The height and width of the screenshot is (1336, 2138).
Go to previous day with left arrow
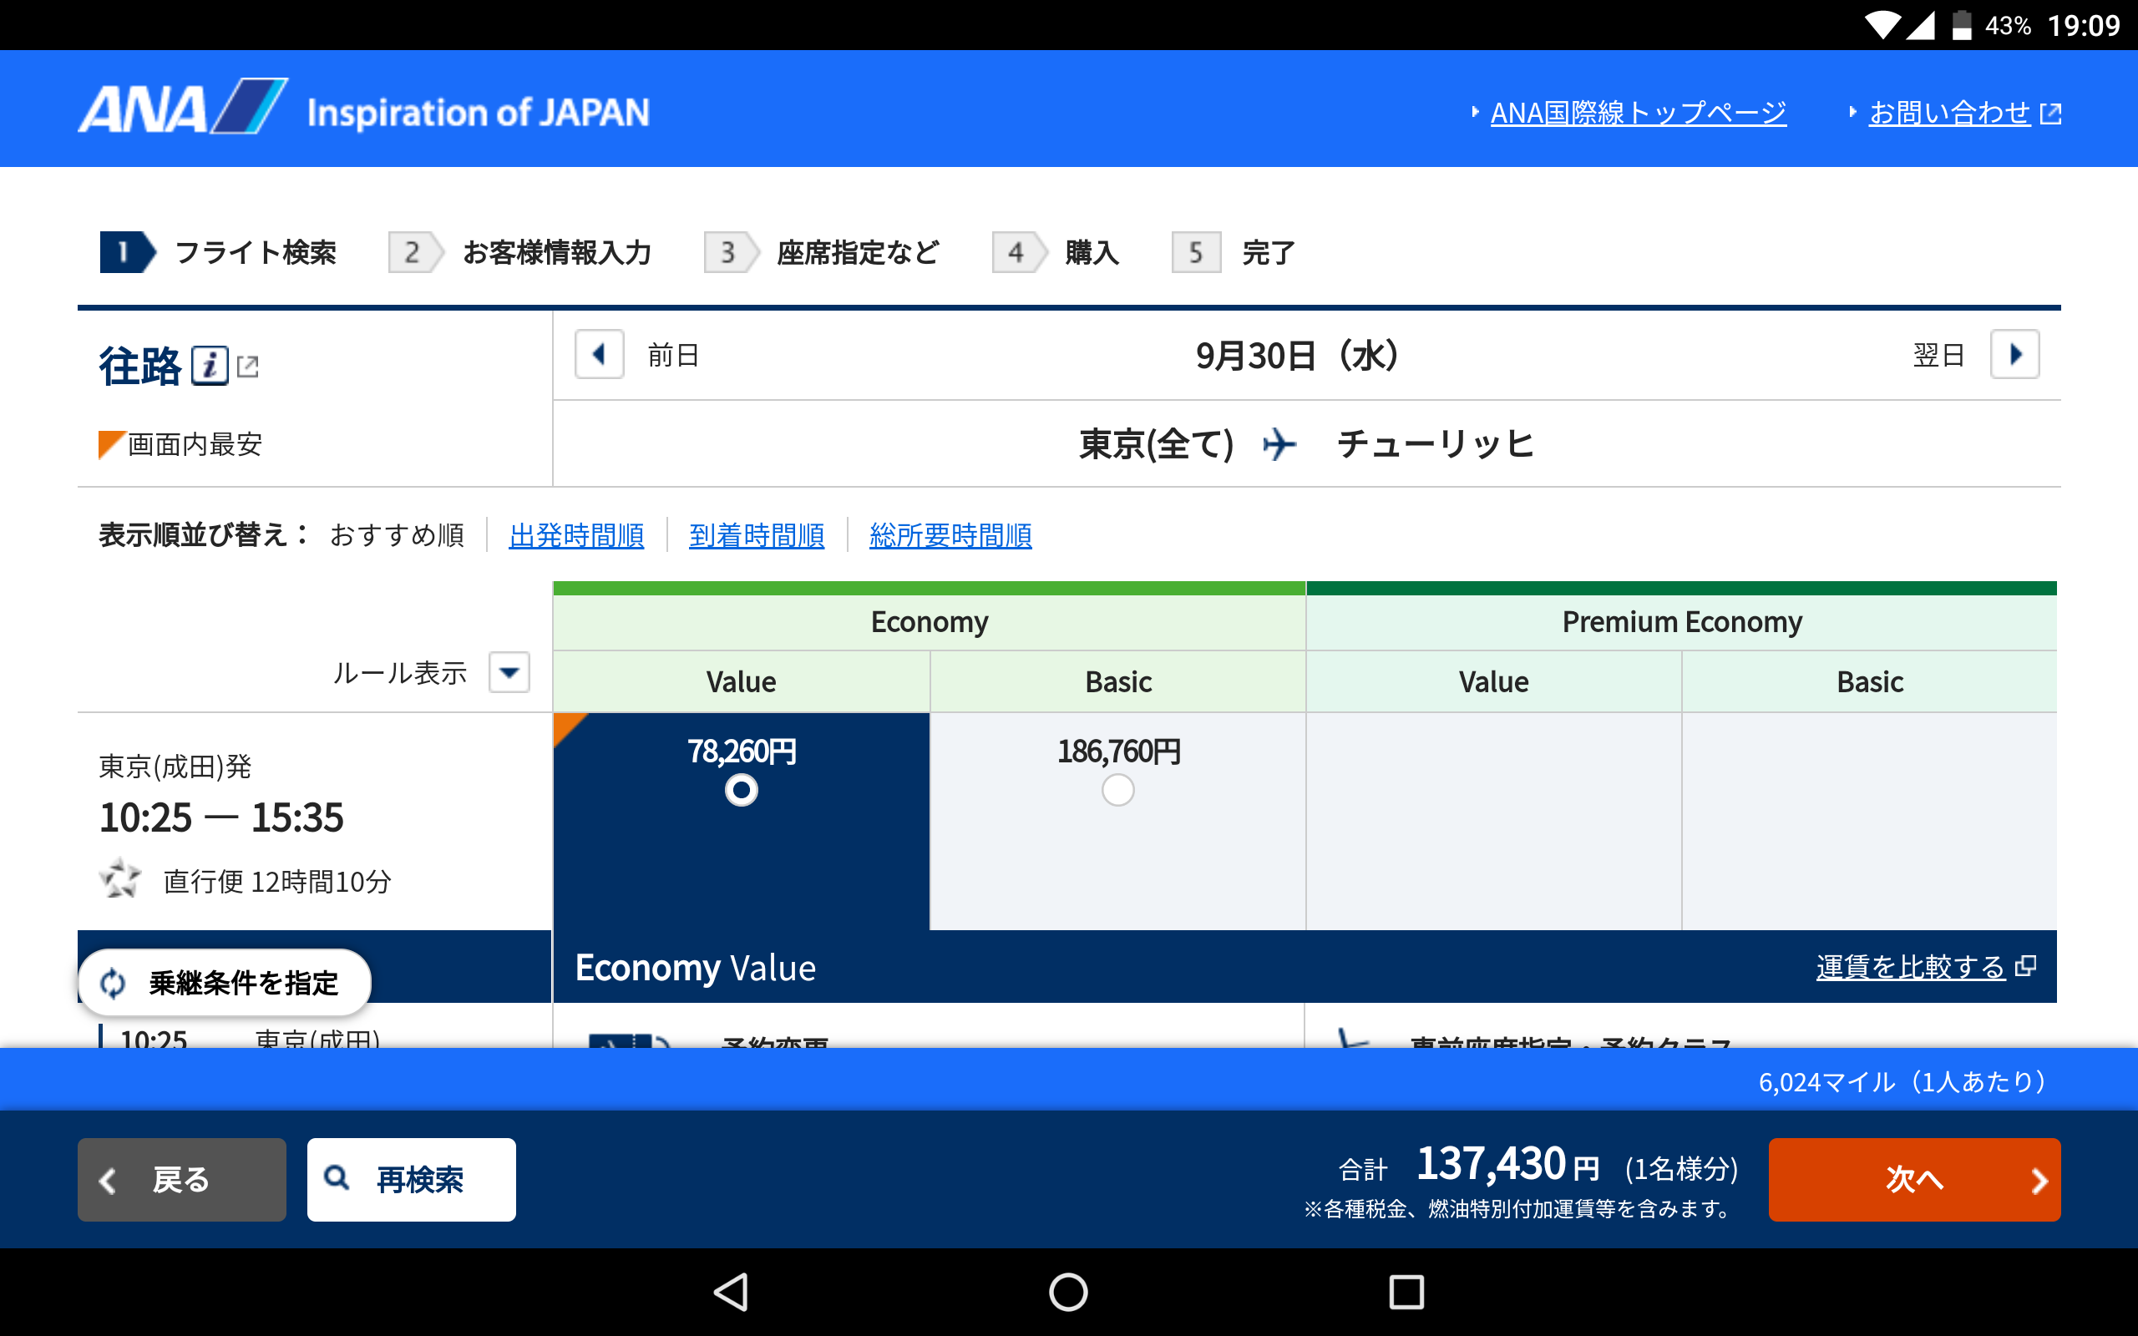[x=599, y=354]
